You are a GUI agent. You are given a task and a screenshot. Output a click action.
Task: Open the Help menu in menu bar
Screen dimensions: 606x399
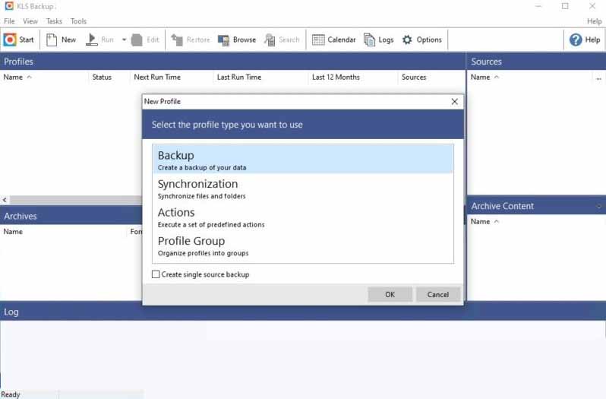coord(594,21)
